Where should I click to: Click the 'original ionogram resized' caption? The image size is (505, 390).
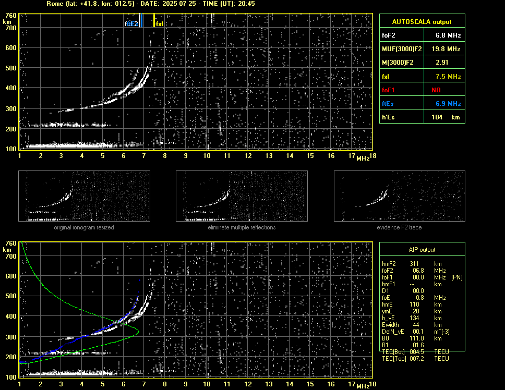pos(84,227)
